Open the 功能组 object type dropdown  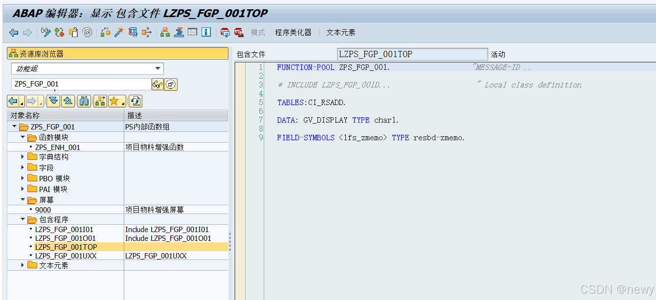click(158, 69)
